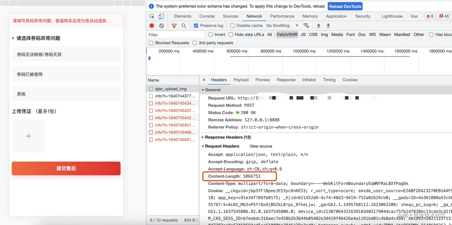Open the Security tab
The image size is (452, 225).
(x=363, y=16)
